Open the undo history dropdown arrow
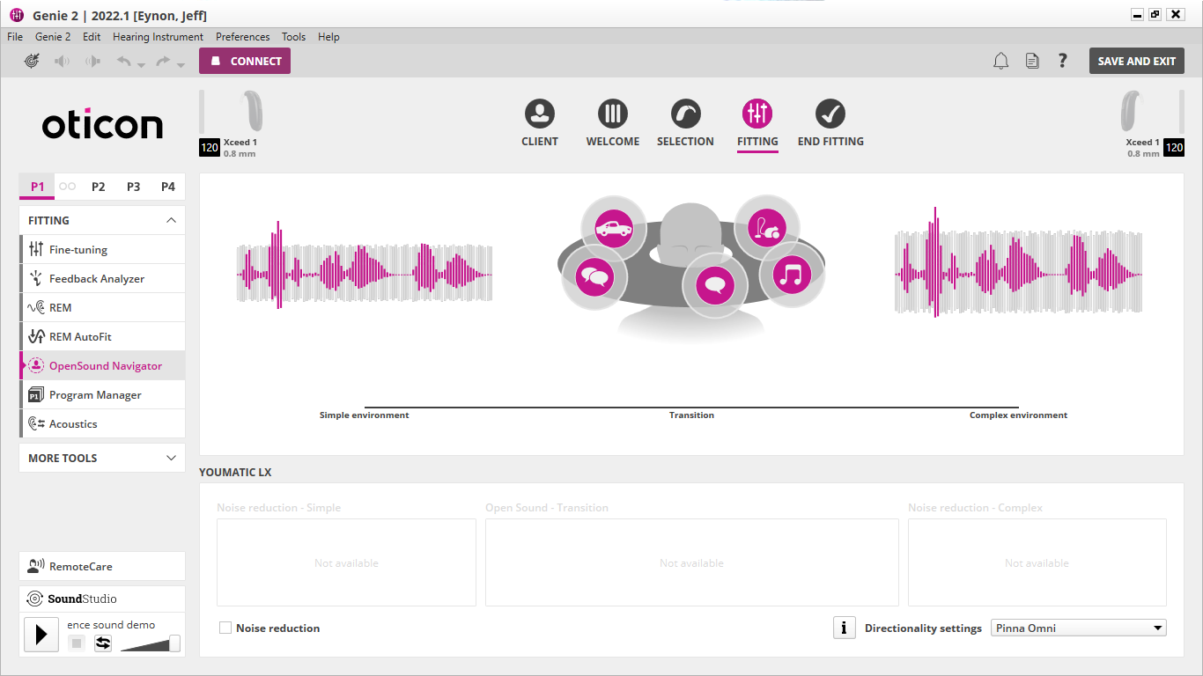This screenshot has width=1203, height=676. tap(142, 65)
